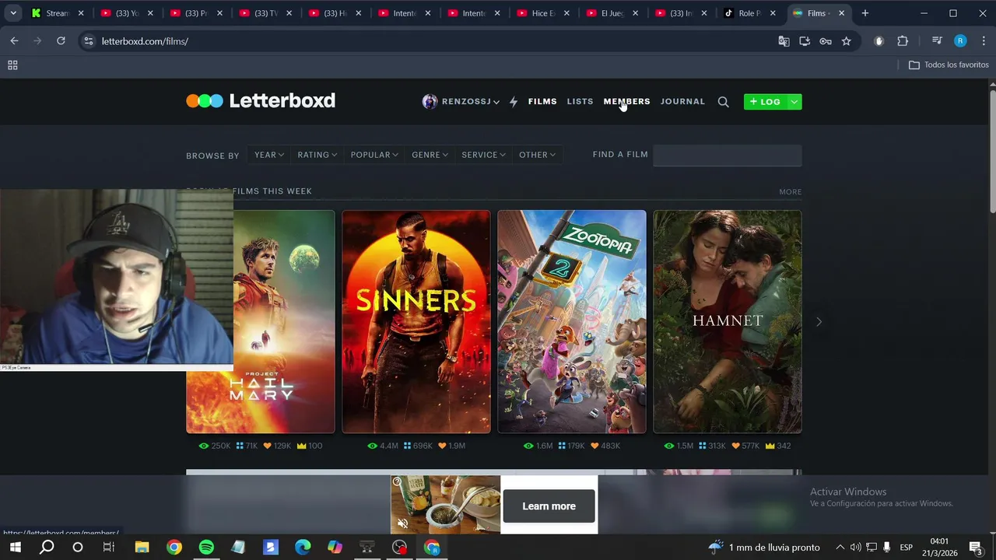Open the OBS Studio taskbar icon
Screen dimensions: 996x560
click(399, 547)
